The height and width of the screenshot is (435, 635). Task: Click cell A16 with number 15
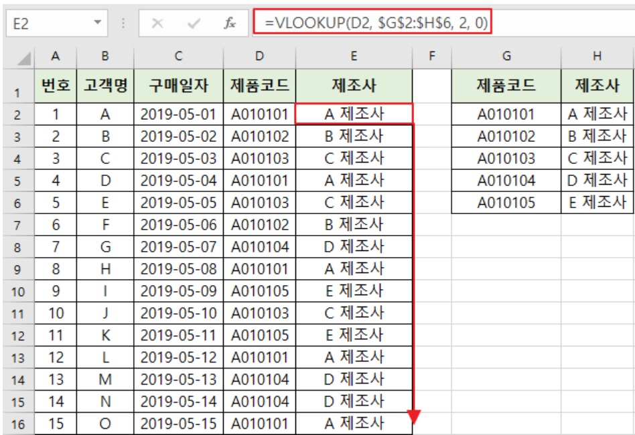tap(56, 424)
